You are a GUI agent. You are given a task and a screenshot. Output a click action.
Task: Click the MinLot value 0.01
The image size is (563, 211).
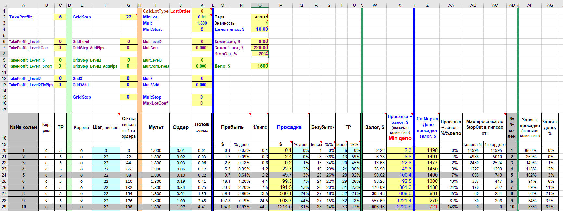(x=202, y=17)
